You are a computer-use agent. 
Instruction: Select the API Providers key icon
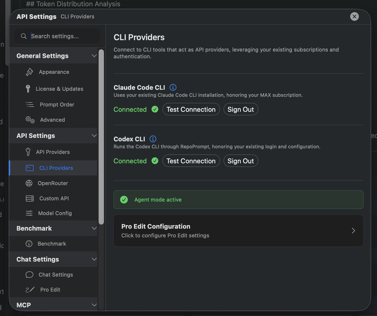(29, 152)
